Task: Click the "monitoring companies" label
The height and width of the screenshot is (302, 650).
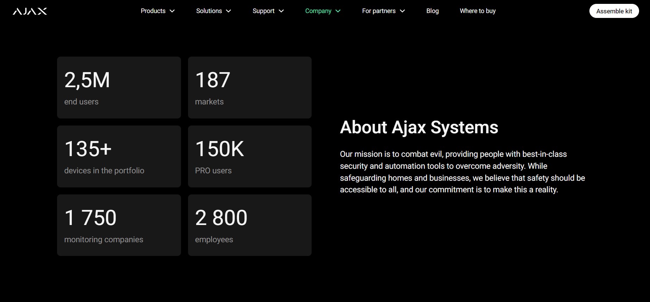Action: coord(104,239)
